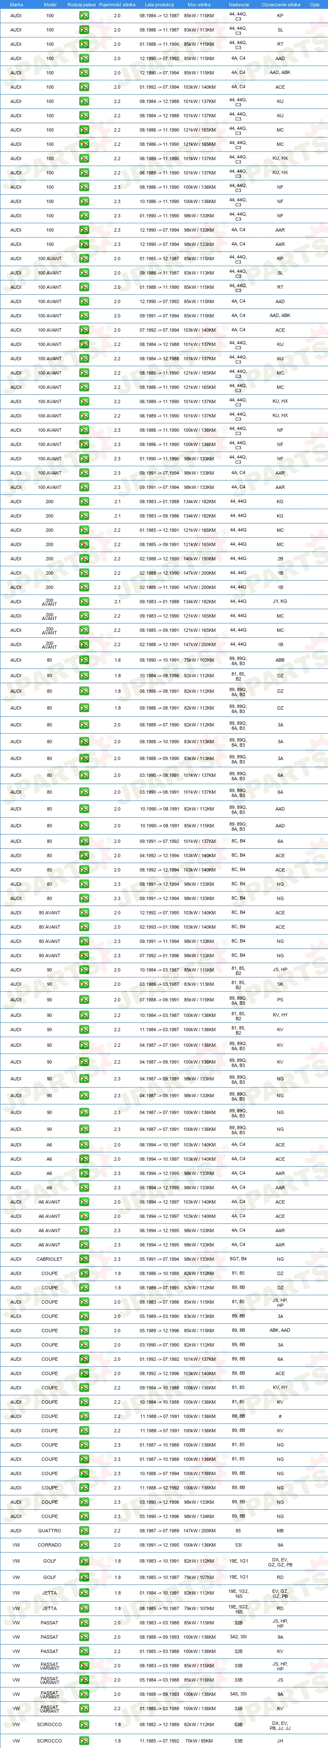Click fuel icon in JETTA row with code RD
328x1748 pixels.
tap(84, 1608)
